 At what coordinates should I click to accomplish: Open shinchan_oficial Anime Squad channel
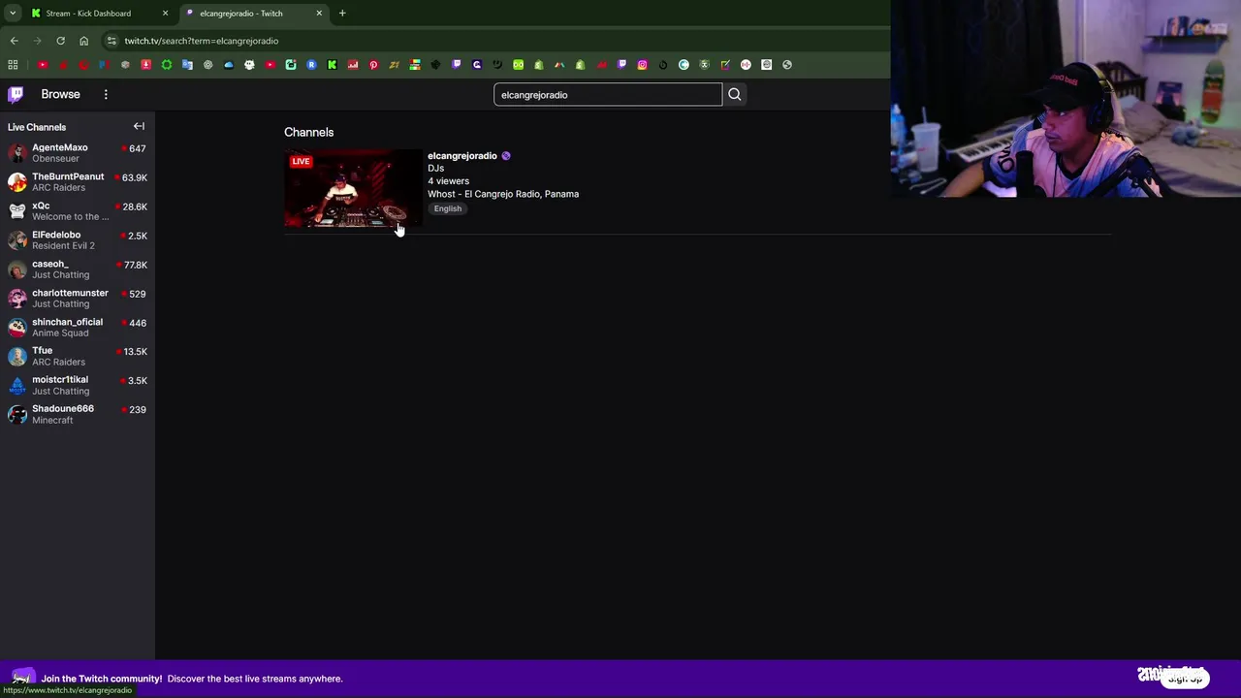78,328
